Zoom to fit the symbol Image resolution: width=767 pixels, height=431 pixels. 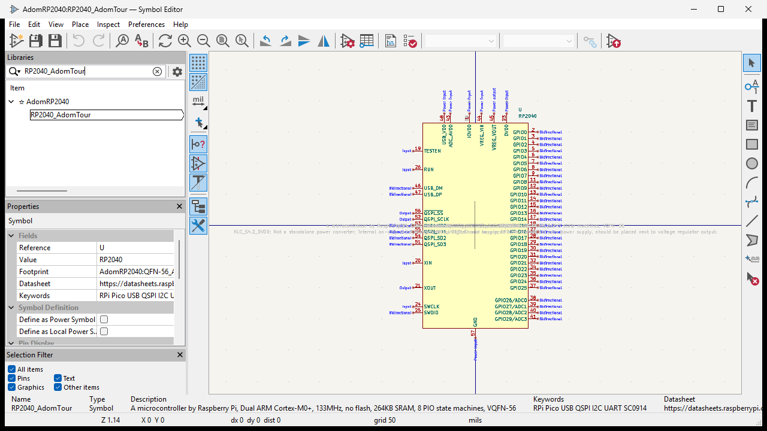[223, 41]
